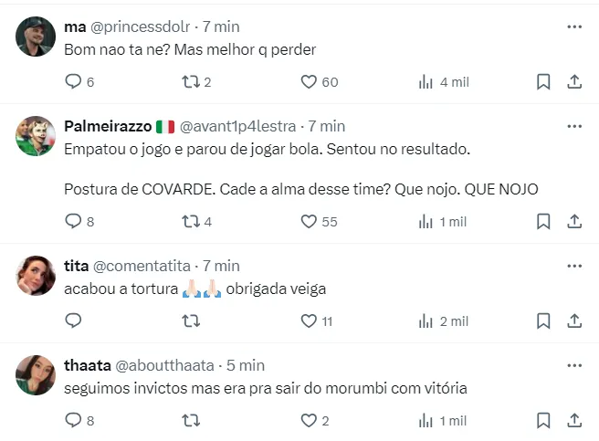Viewport: 599px width, 441px height.
Task: Retweet Palmeirazzo's COVARDE post
Action: click(190, 221)
